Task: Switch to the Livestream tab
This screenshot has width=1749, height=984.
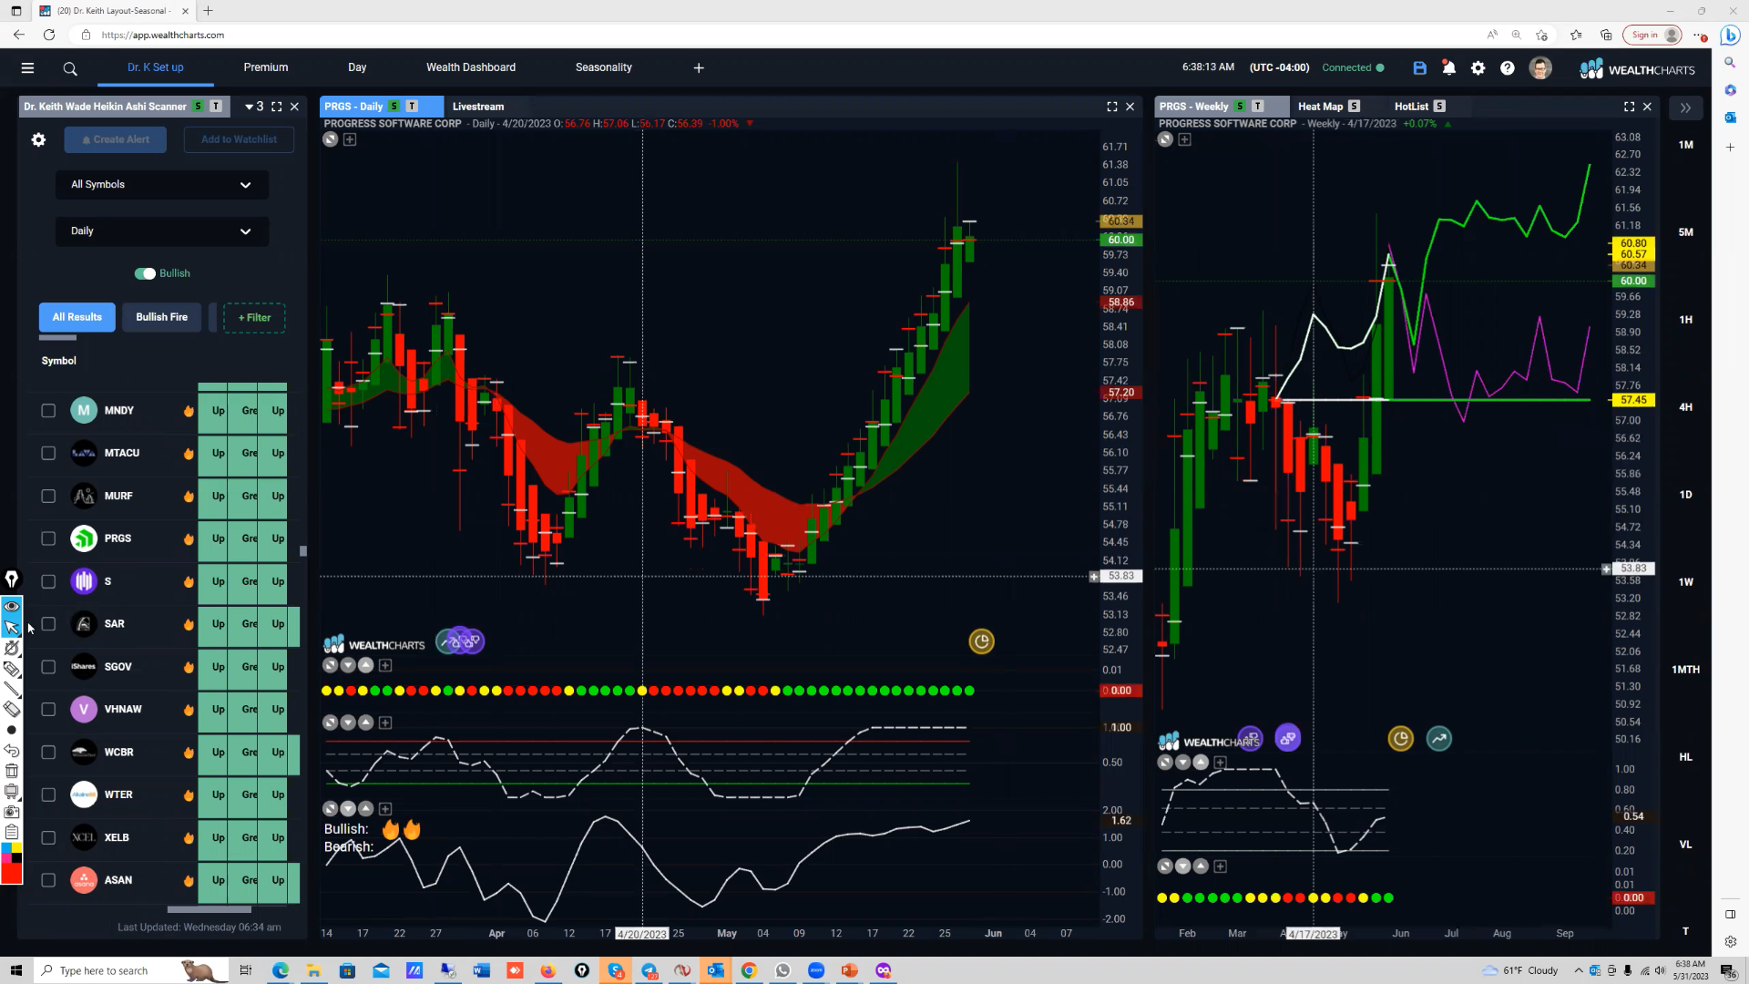Action: pos(478,107)
